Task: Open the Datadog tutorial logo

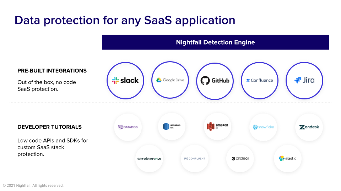Action: pyautogui.click(x=128, y=127)
